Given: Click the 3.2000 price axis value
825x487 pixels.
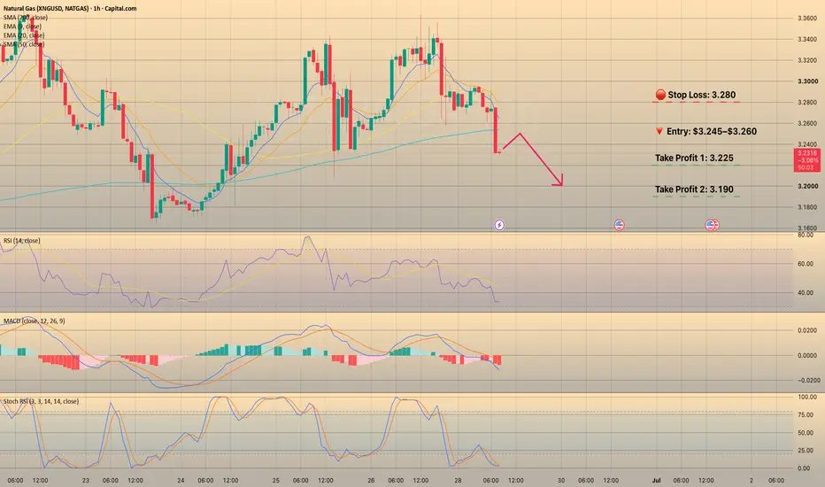Looking at the screenshot, I should coord(807,186).
